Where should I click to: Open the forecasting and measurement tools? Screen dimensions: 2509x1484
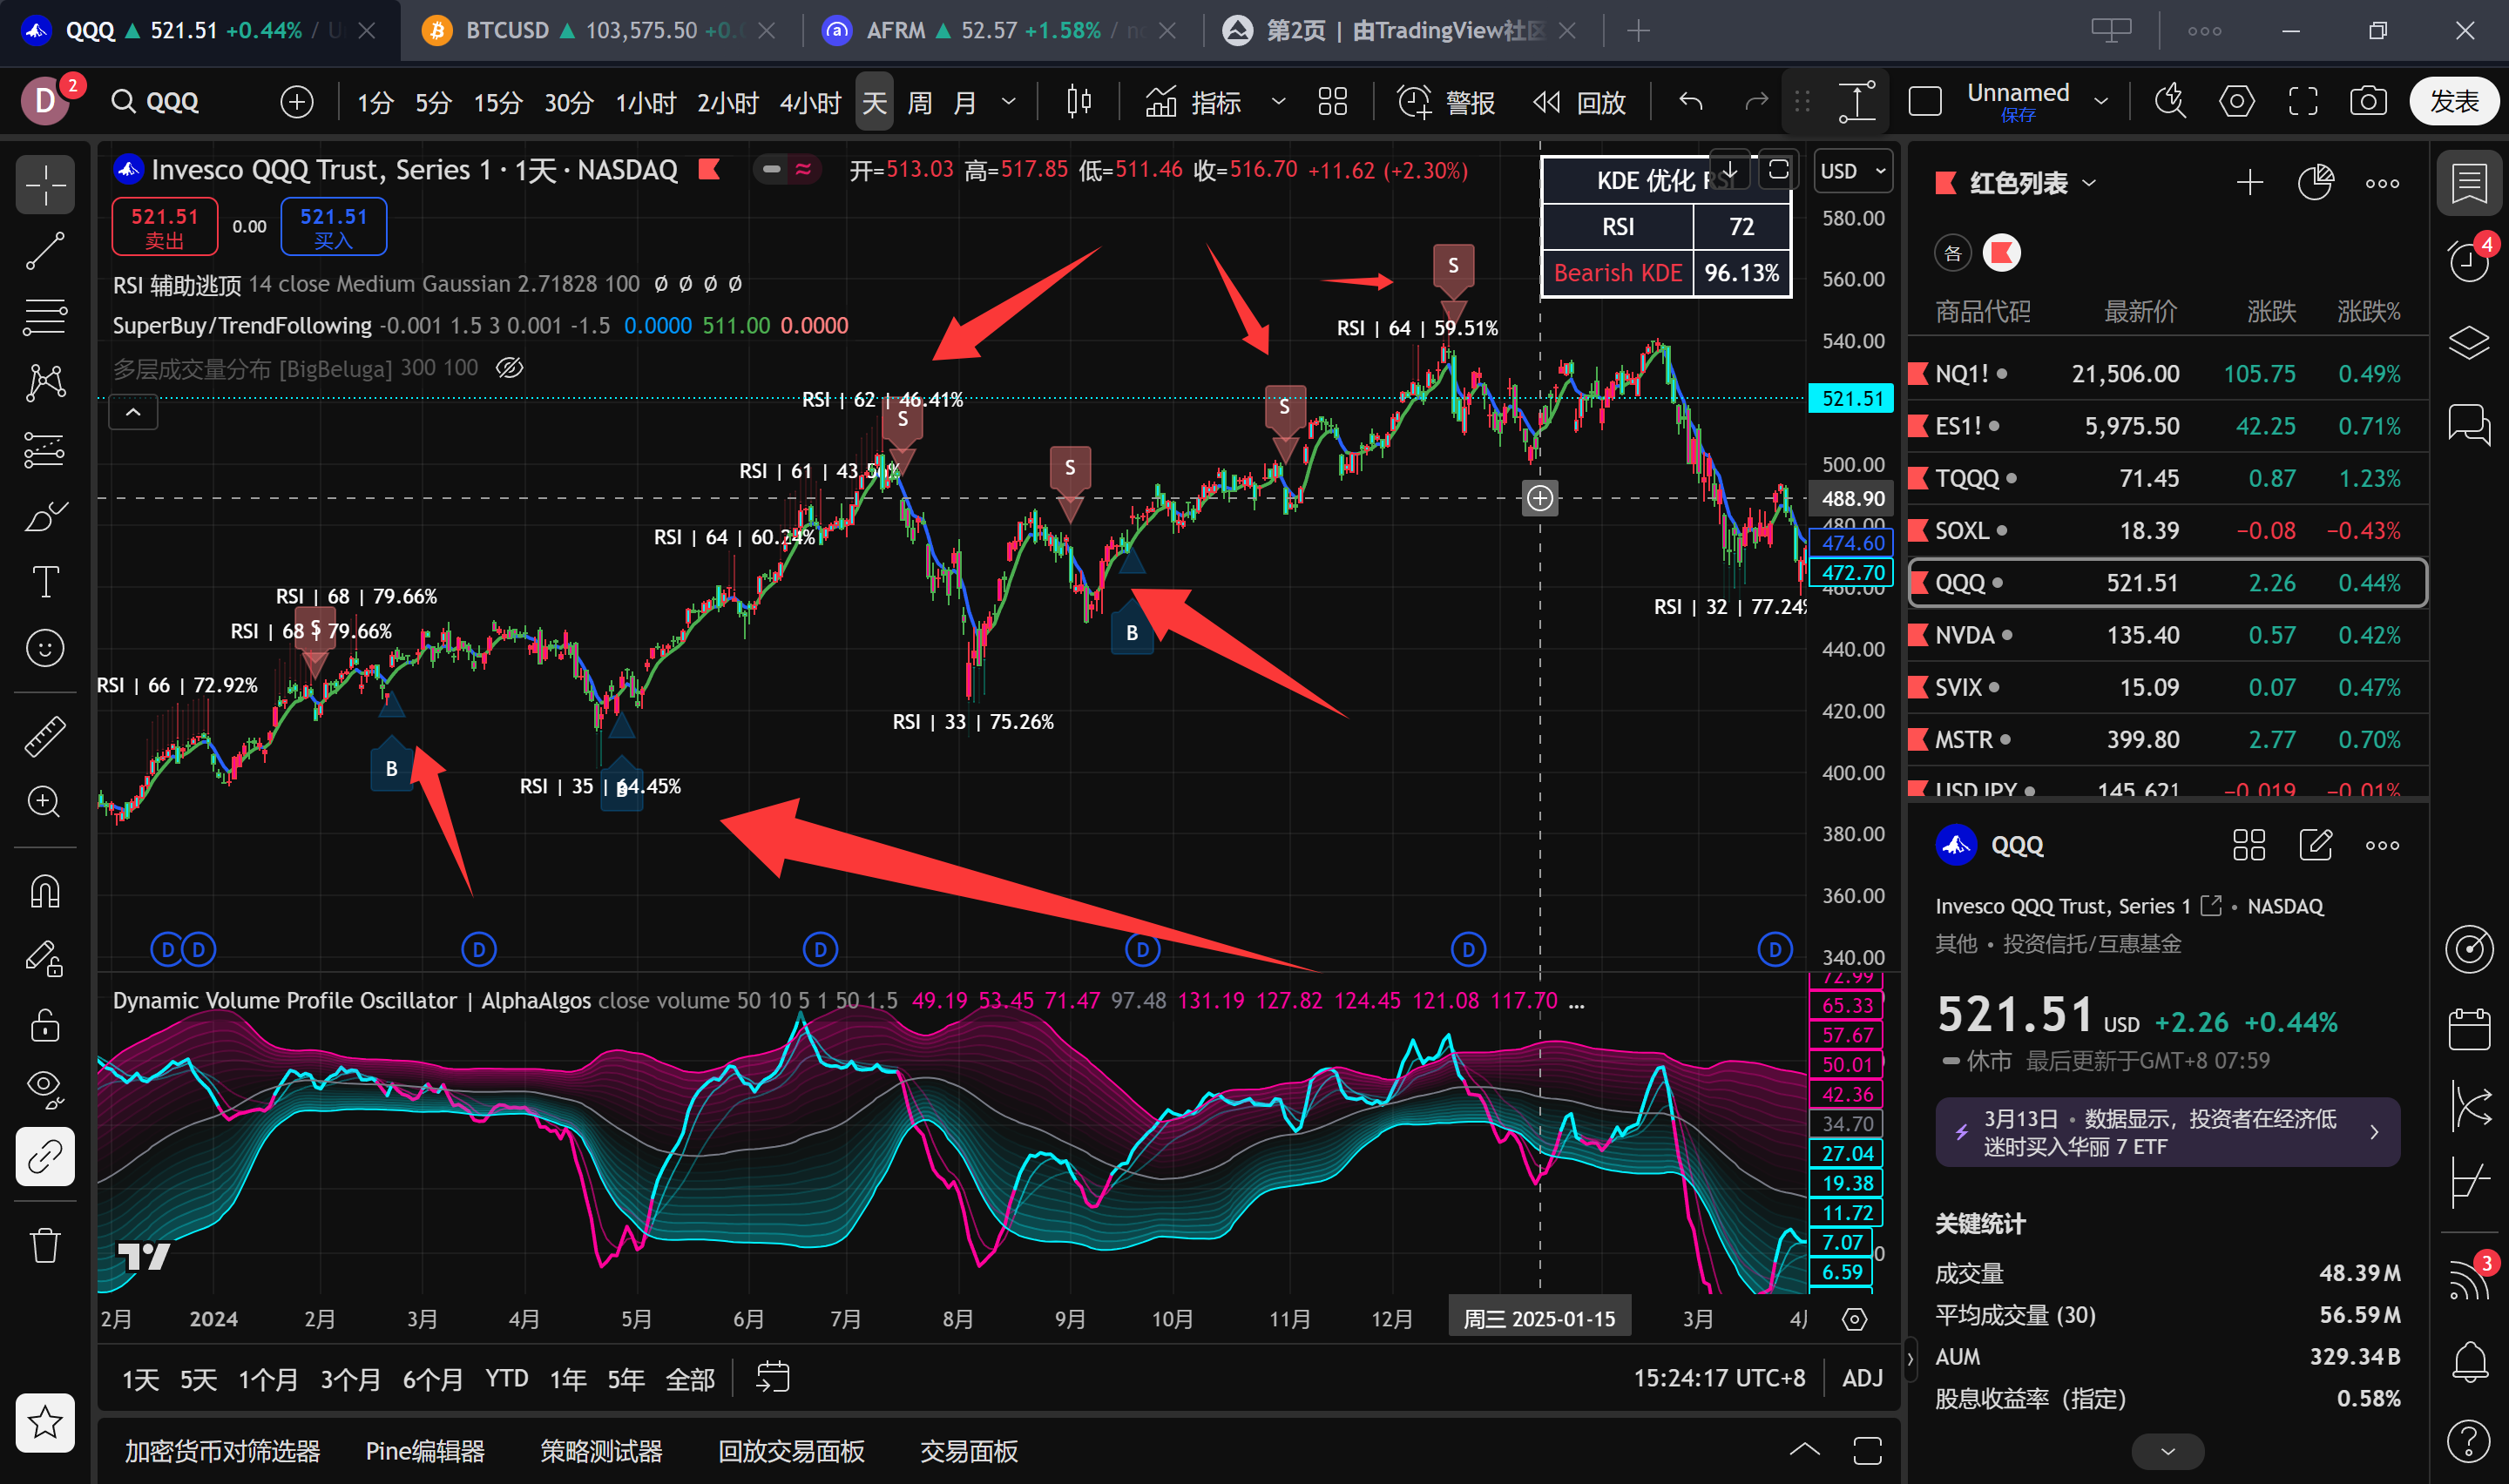(x=45, y=450)
